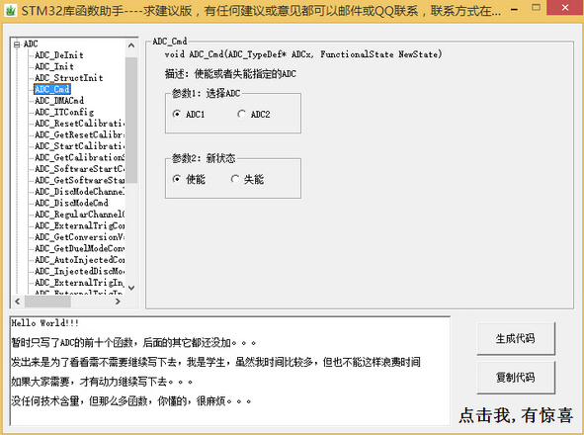This screenshot has height=435, width=584.
Task: Select ADC_ExternalTrigInjectedConvConfig tree item
Action: (x=79, y=283)
